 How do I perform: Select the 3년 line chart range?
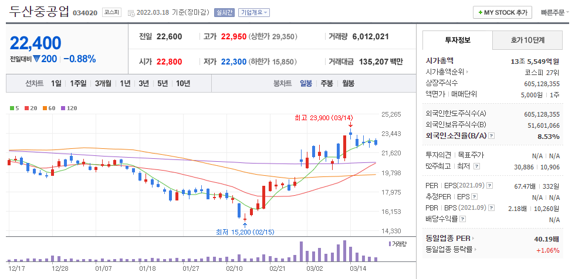(144, 83)
